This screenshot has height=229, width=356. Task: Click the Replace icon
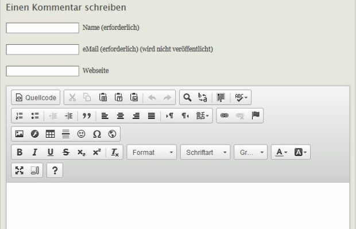203,98
